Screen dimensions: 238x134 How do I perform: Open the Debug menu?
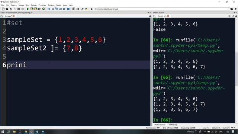click(34, 5)
